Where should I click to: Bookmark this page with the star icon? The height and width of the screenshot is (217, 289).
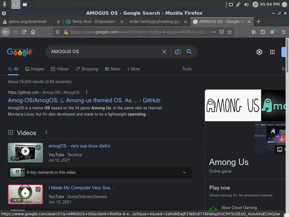pos(229,32)
